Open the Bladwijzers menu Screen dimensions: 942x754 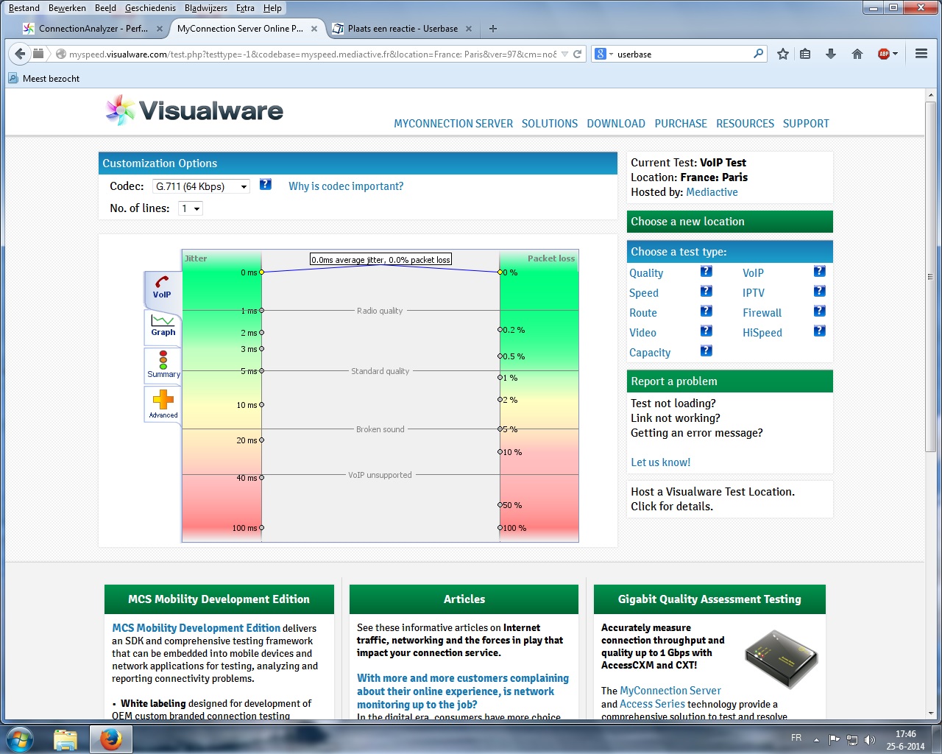pyautogui.click(x=205, y=8)
